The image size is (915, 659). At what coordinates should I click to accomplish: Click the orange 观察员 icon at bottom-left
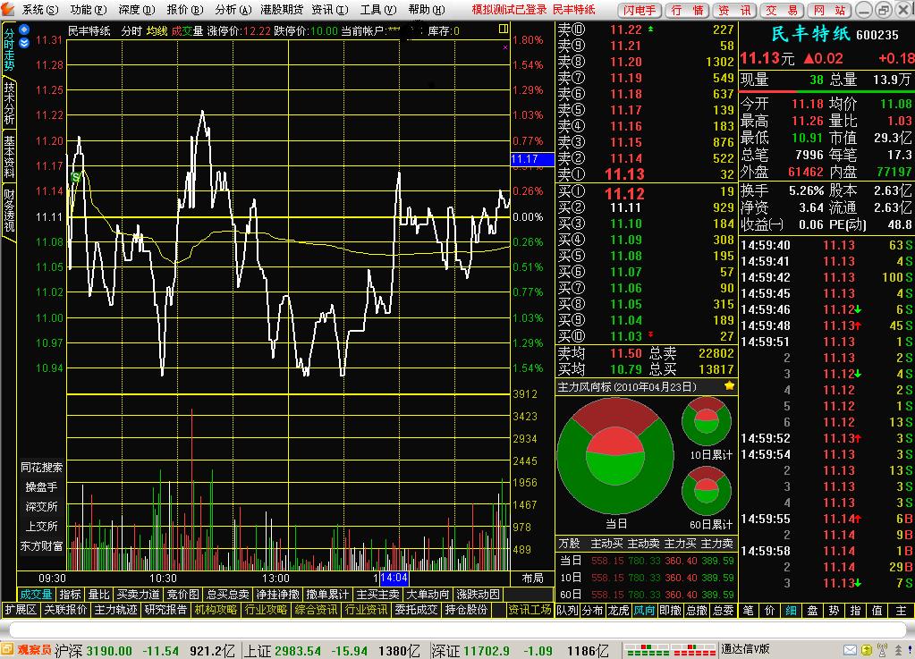7,649
